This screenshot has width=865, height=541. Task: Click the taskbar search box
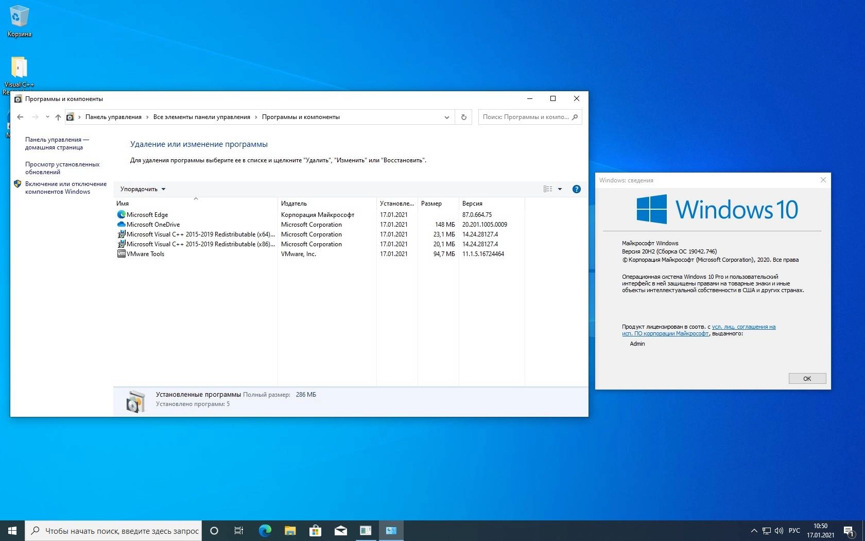[x=113, y=531]
